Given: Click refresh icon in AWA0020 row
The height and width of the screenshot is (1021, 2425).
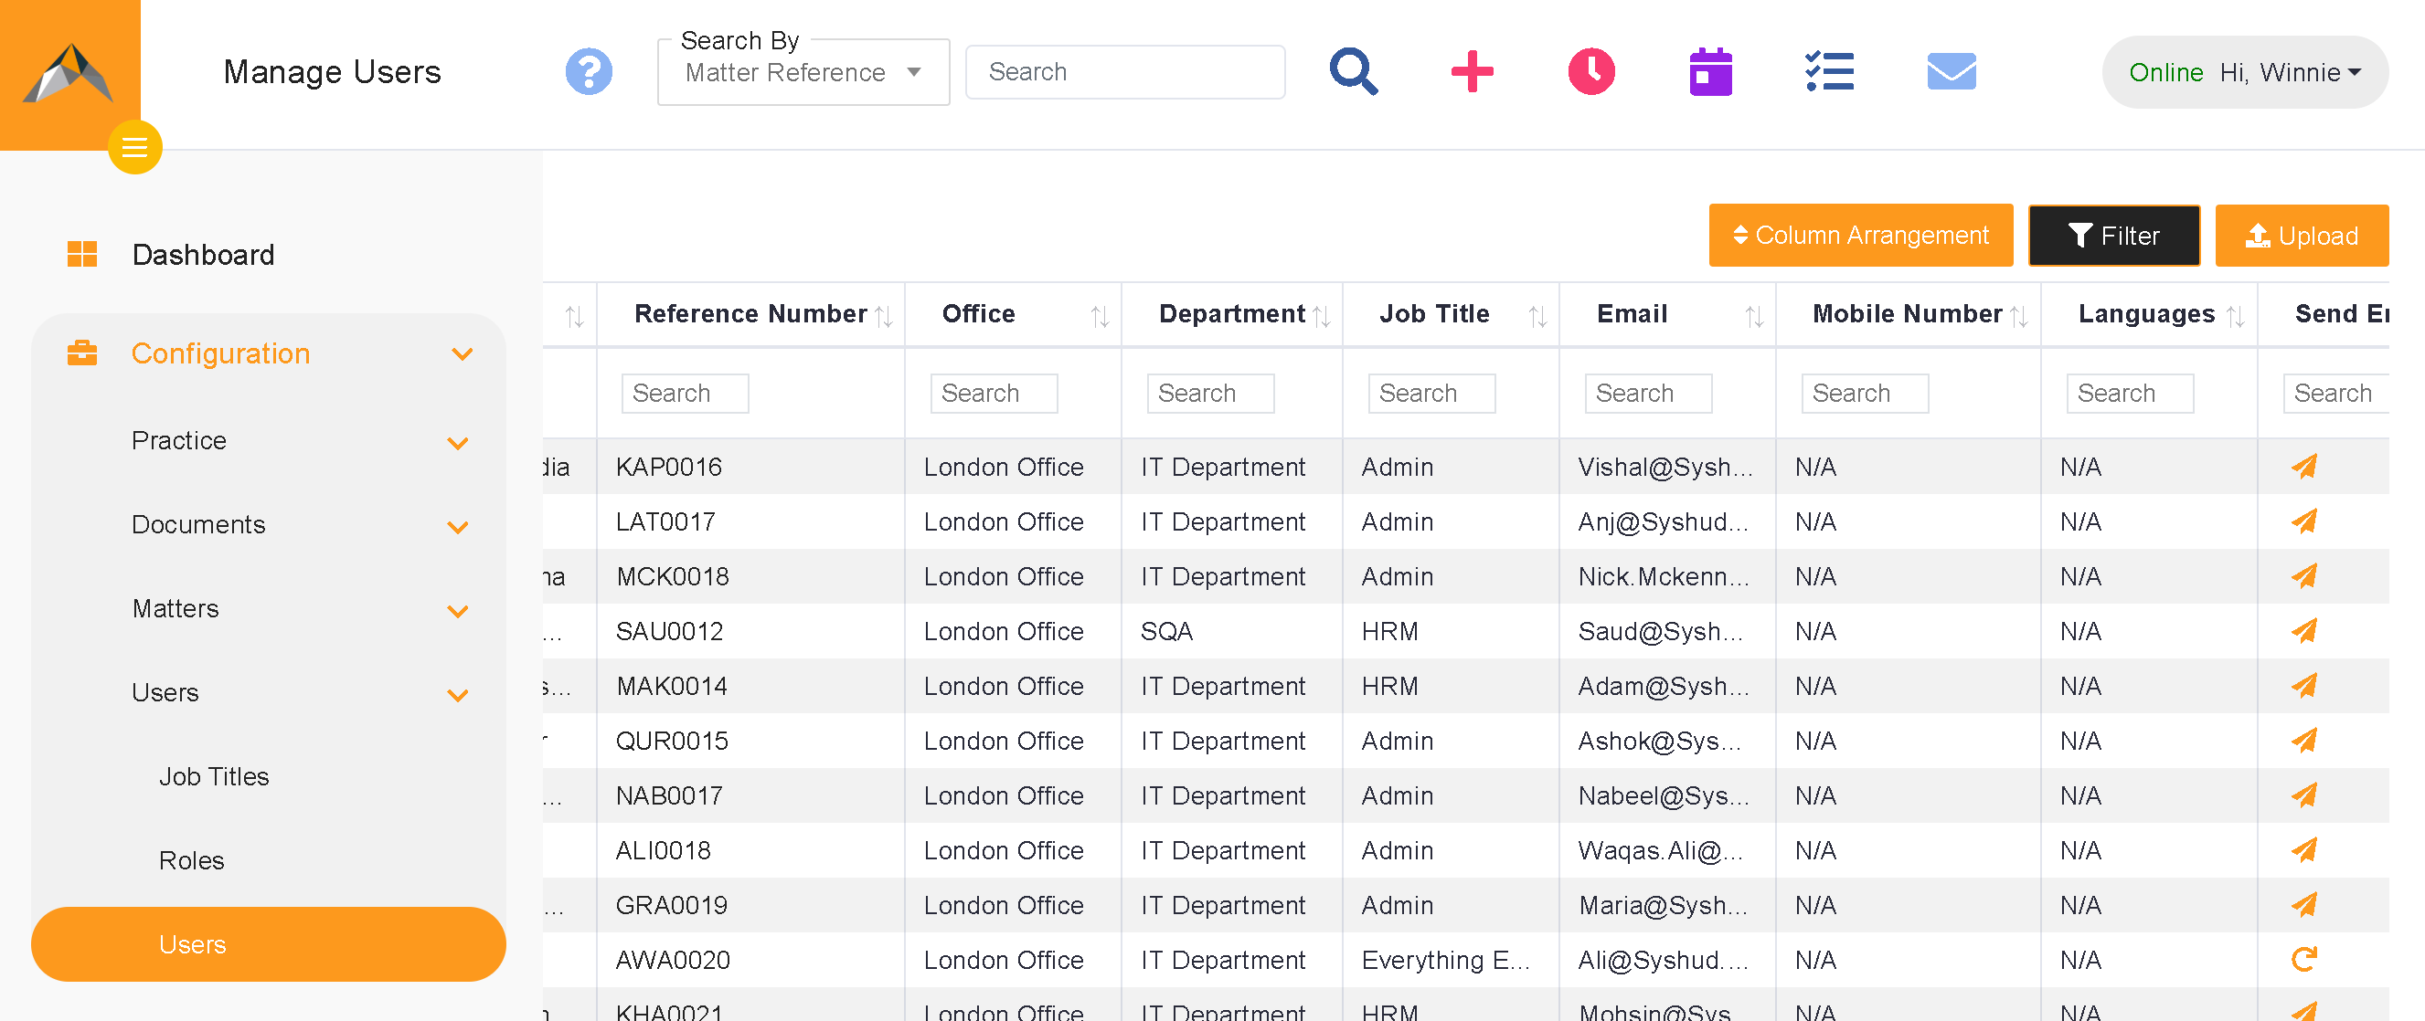Looking at the screenshot, I should (x=2303, y=959).
